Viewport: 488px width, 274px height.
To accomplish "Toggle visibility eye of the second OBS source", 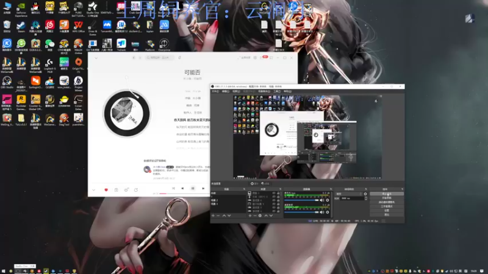I will point(274,197).
